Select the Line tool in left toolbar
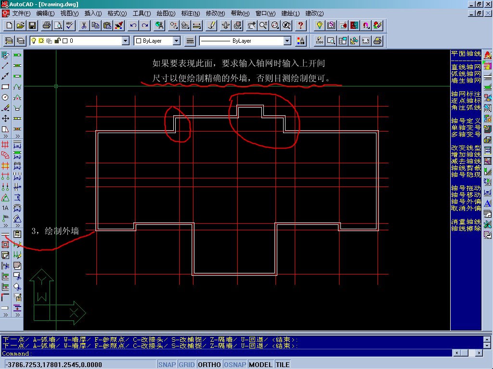This screenshot has width=493, height=369. click(5, 65)
